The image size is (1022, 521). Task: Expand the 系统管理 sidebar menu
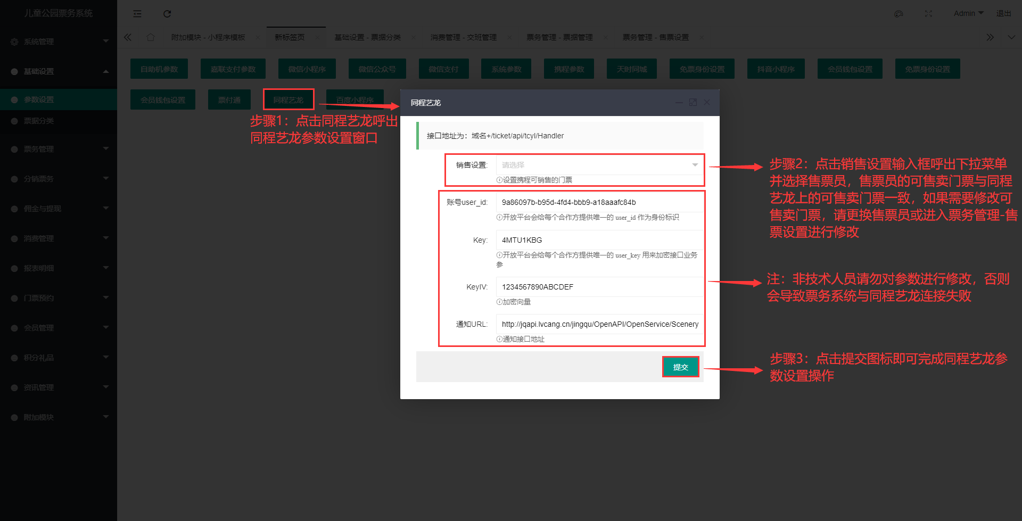coord(59,42)
